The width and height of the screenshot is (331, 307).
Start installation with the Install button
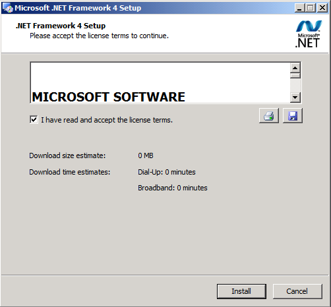(241, 291)
